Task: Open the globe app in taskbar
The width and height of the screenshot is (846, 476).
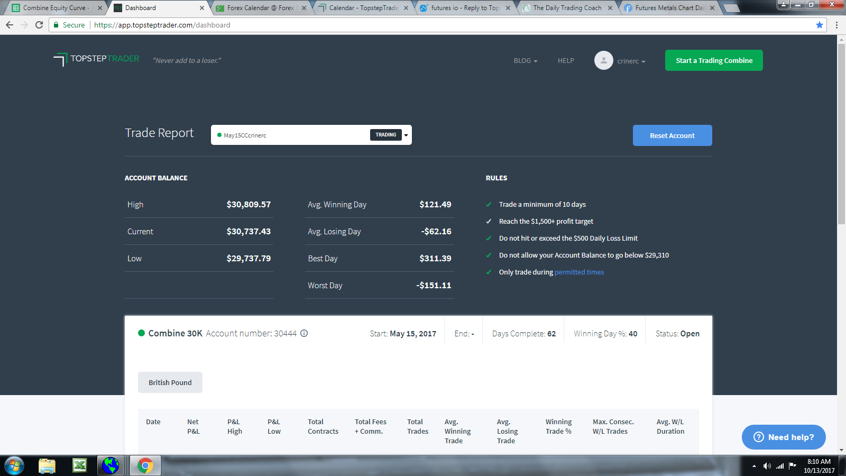Action: (111, 465)
